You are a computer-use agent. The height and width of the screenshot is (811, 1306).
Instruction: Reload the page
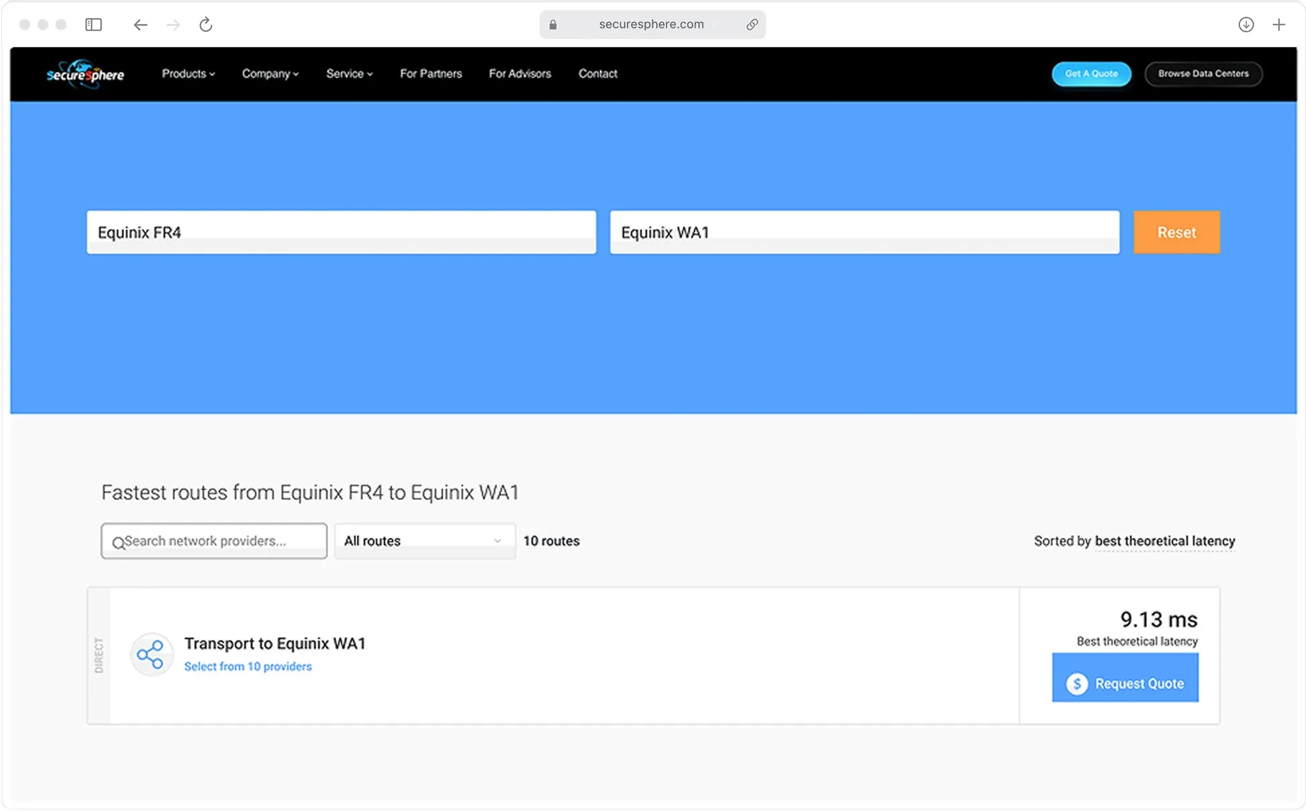(x=206, y=25)
